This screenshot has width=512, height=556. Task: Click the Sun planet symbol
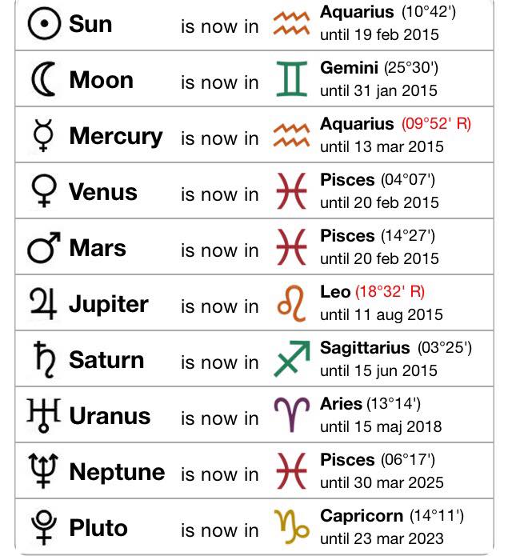[44, 23]
